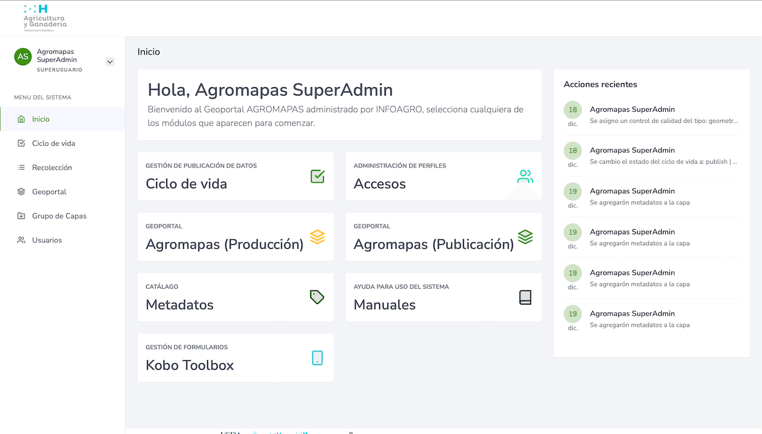Image resolution: width=762 pixels, height=434 pixels.
Task: Click the 'SUPERUSUARIO' role label
Action: (x=60, y=70)
